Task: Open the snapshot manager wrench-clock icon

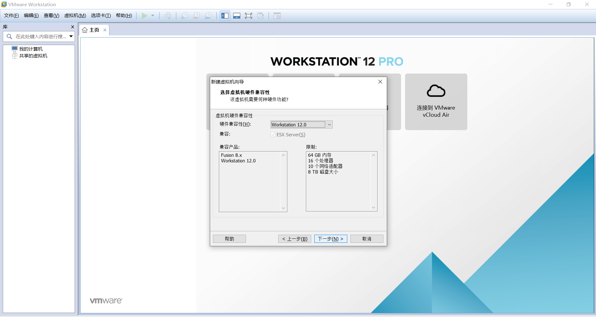Action: pyautogui.click(x=208, y=16)
